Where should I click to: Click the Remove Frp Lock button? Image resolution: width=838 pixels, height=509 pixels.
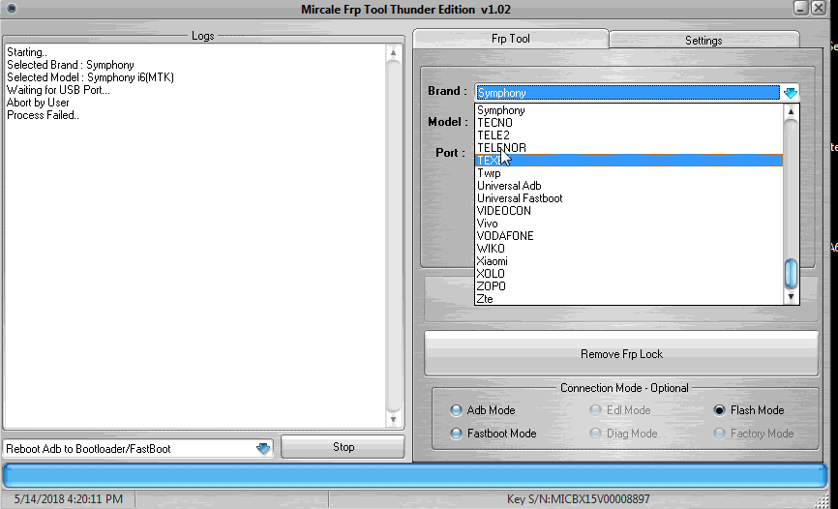click(621, 354)
